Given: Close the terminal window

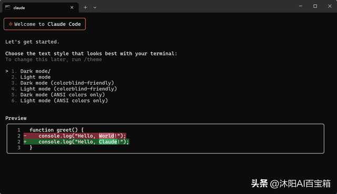Looking at the screenshot, I should click(330, 6).
